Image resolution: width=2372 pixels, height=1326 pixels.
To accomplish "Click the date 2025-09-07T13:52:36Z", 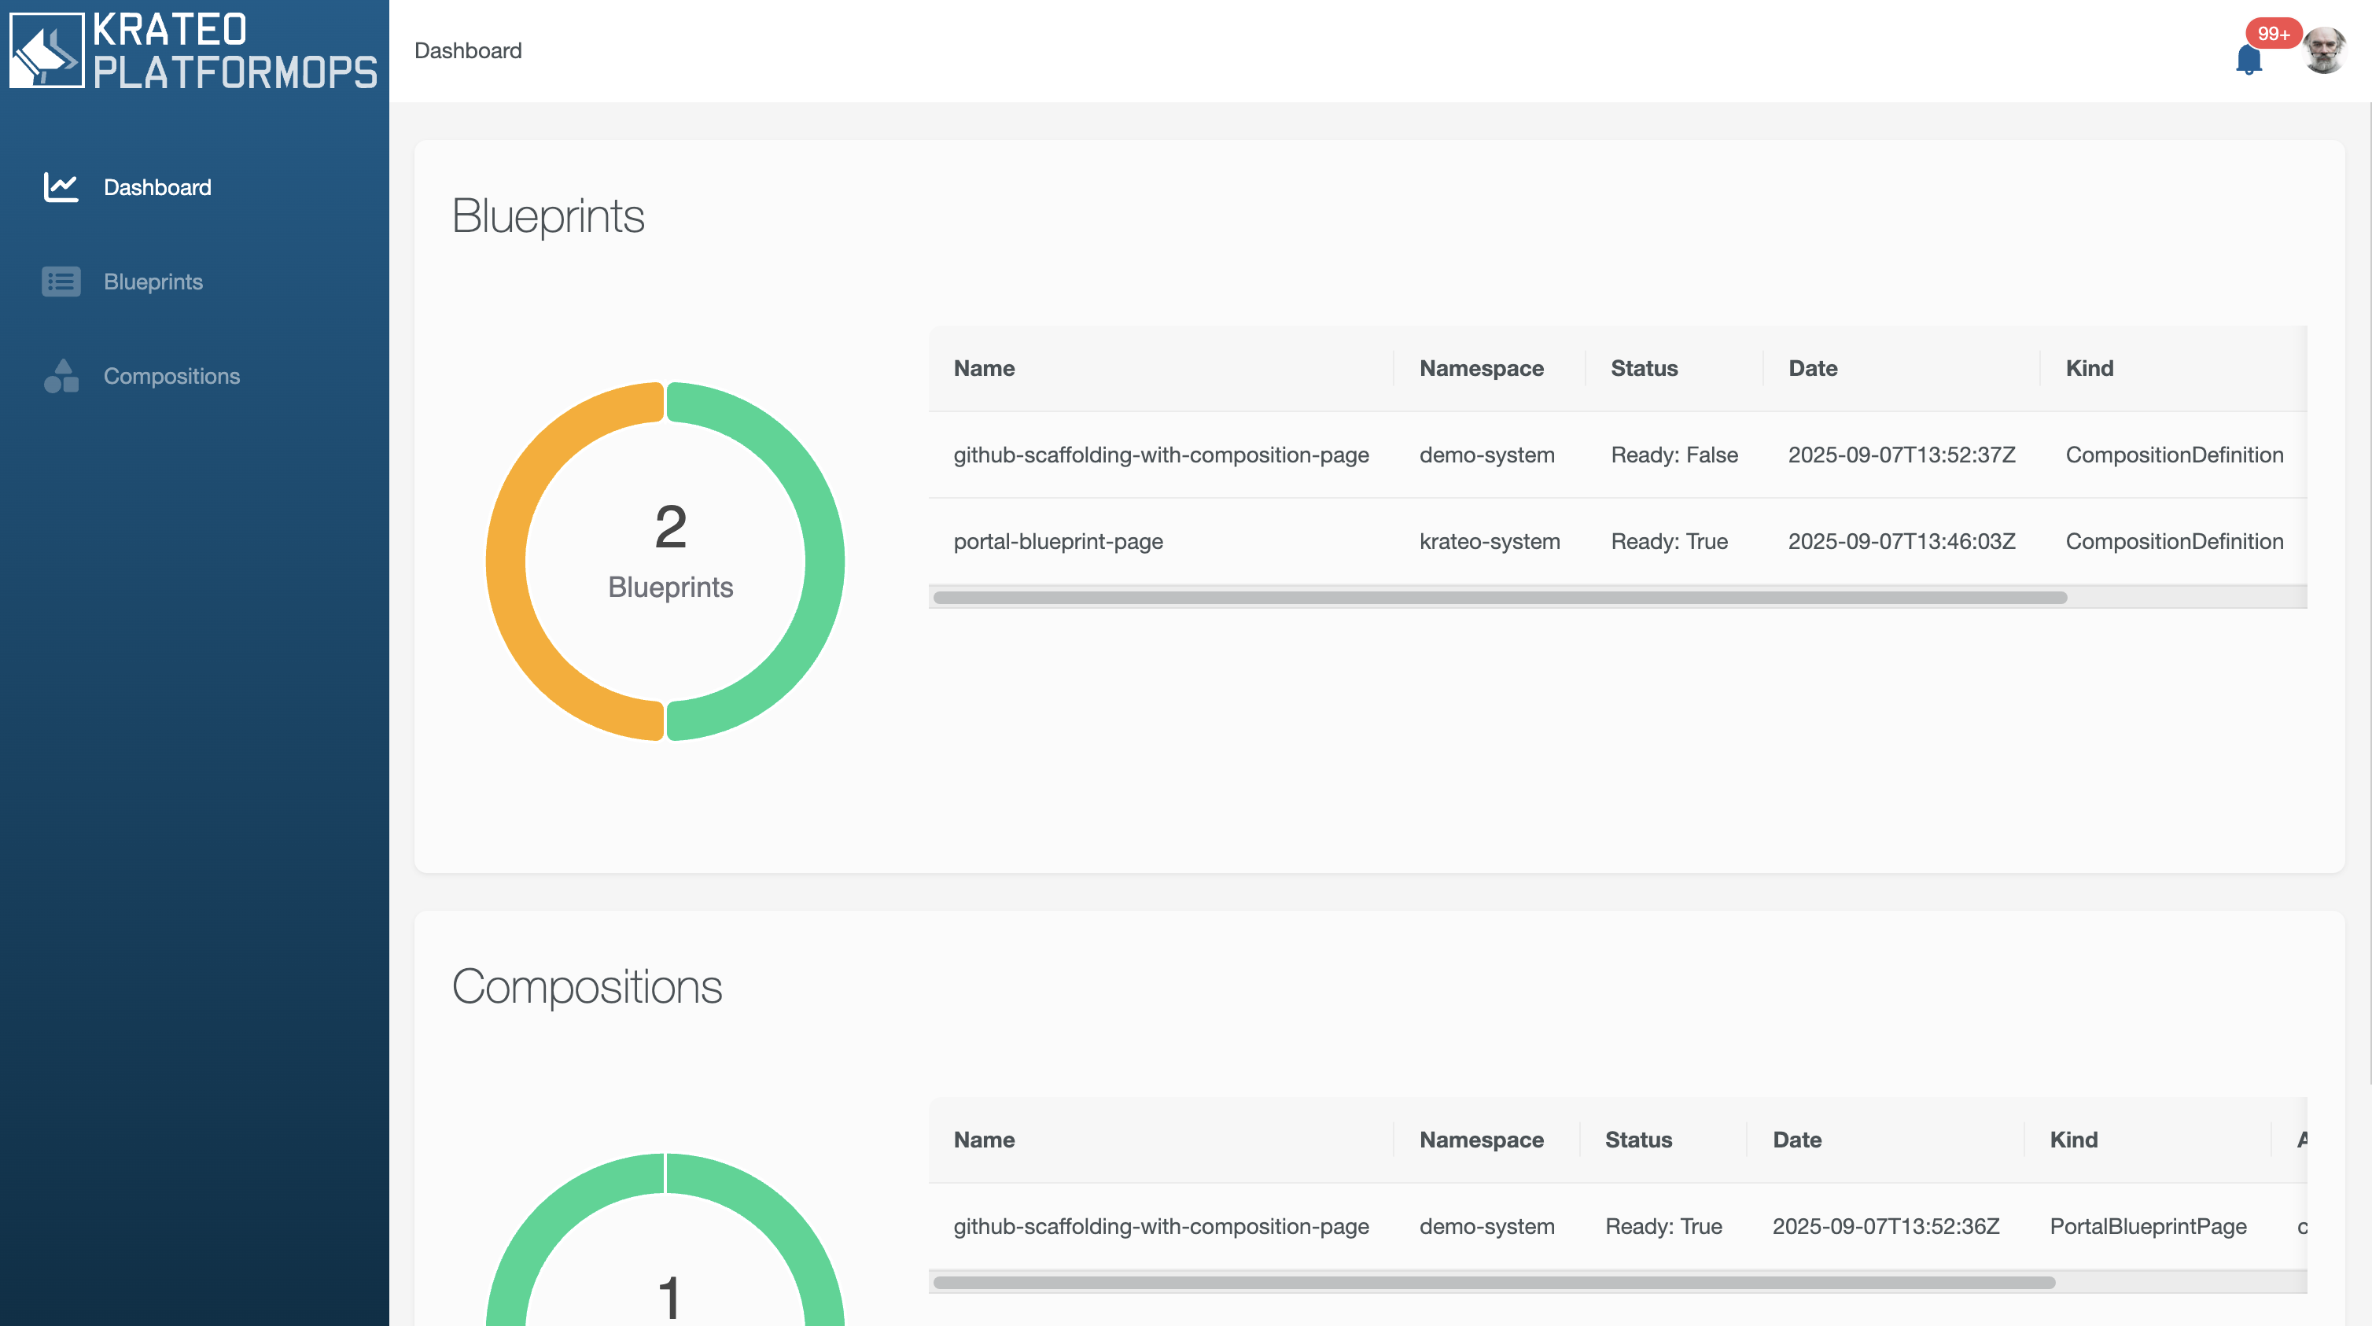I will pos(1886,1227).
